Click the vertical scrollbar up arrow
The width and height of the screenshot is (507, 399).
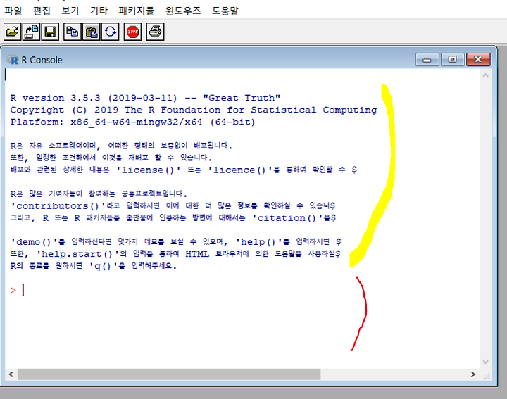[485, 75]
